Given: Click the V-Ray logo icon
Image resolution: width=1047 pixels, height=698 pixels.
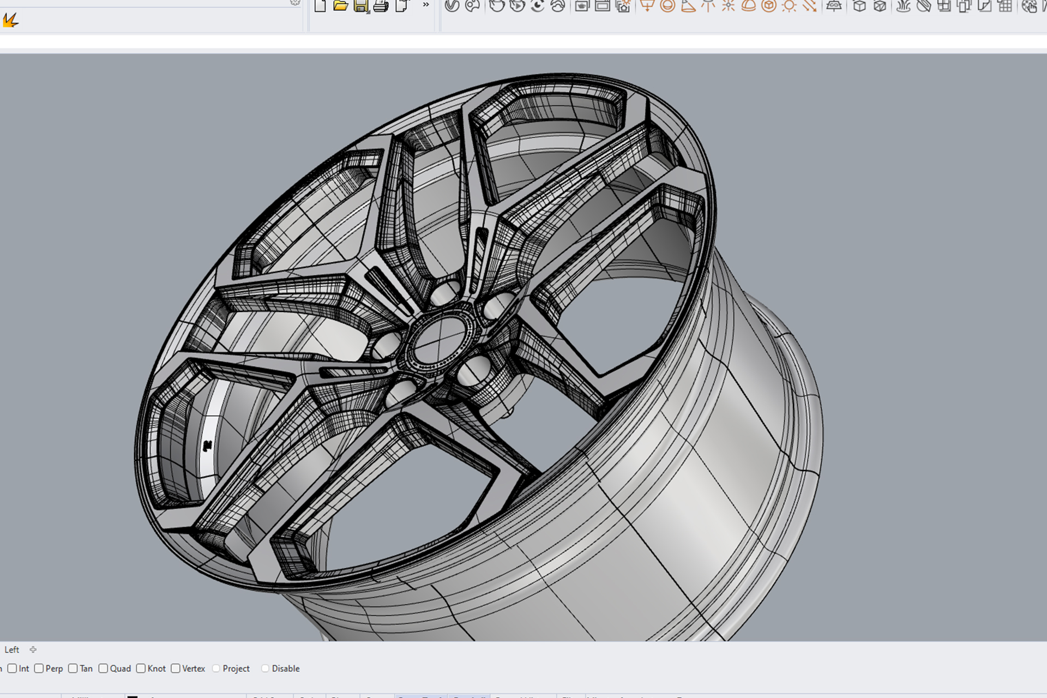Looking at the screenshot, I should tap(452, 5).
